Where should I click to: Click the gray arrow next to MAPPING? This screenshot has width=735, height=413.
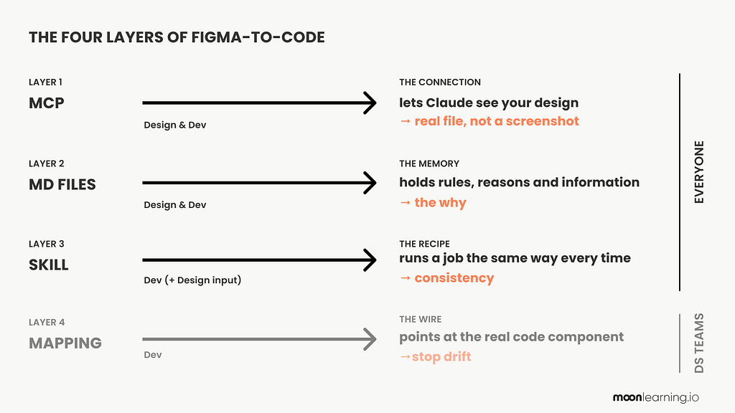(x=259, y=339)
